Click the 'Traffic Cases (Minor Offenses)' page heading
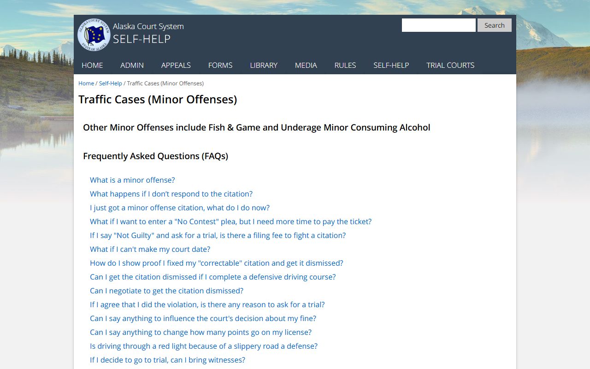The height and width of the screenshot is (369, 590). point(158,99)
